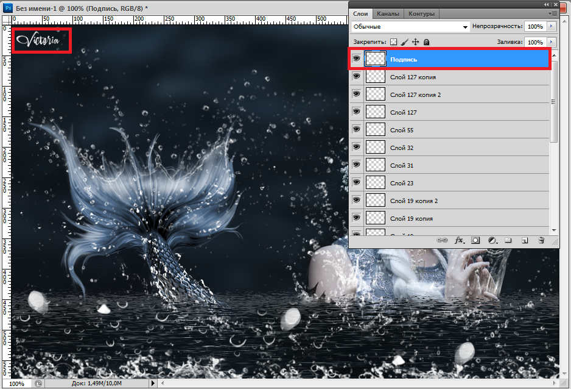Lock layer position icon
This screenshot has height=389, width=571.
pos(415,42)
